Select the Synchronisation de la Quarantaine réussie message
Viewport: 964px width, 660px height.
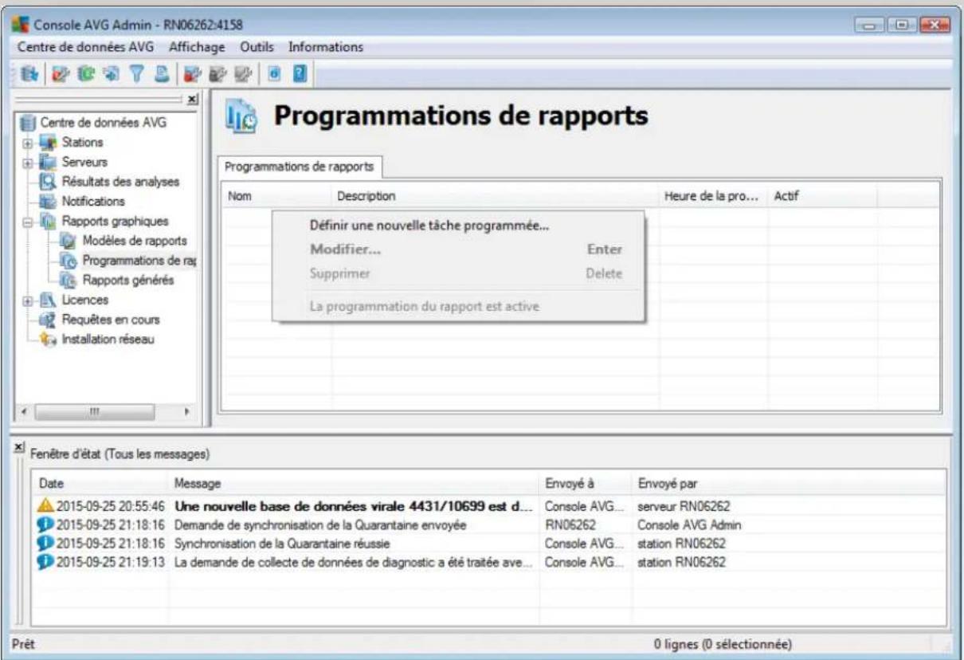click(282, 544)
